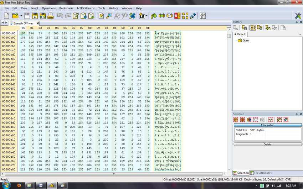Click the Settings wrench icon at far right
The height and width of the screenshot is (189, 303).
pyautogui.click(x=298, y=16)
